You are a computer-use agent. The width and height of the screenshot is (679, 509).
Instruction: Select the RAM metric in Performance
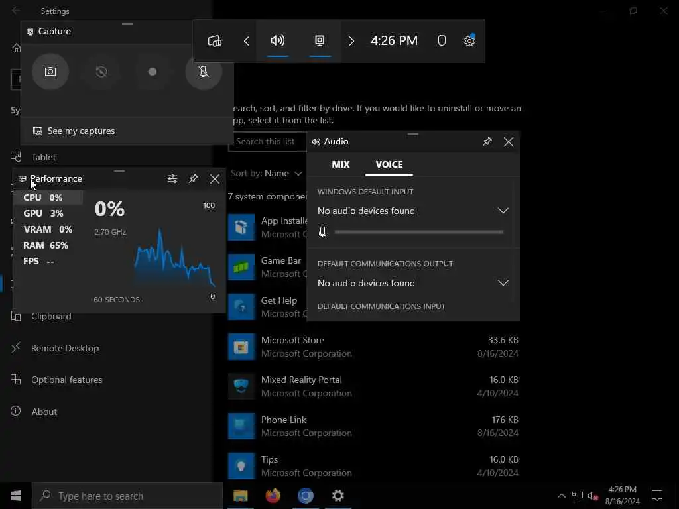coord(48,245)
